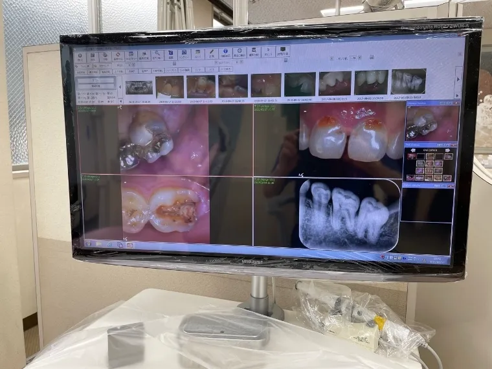The height and width of the screenshot is (369, 492).
Task: Select the decayed molar photo pane
Action: coord(166,210)
